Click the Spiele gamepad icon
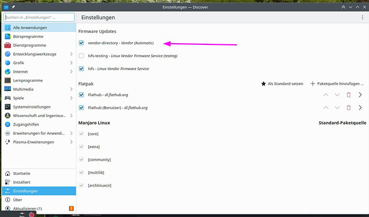The image size is (369, 217). point(7,98)
